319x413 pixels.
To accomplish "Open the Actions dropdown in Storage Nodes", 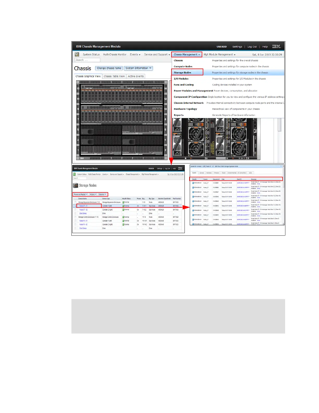I will click(x=93, y=195).
